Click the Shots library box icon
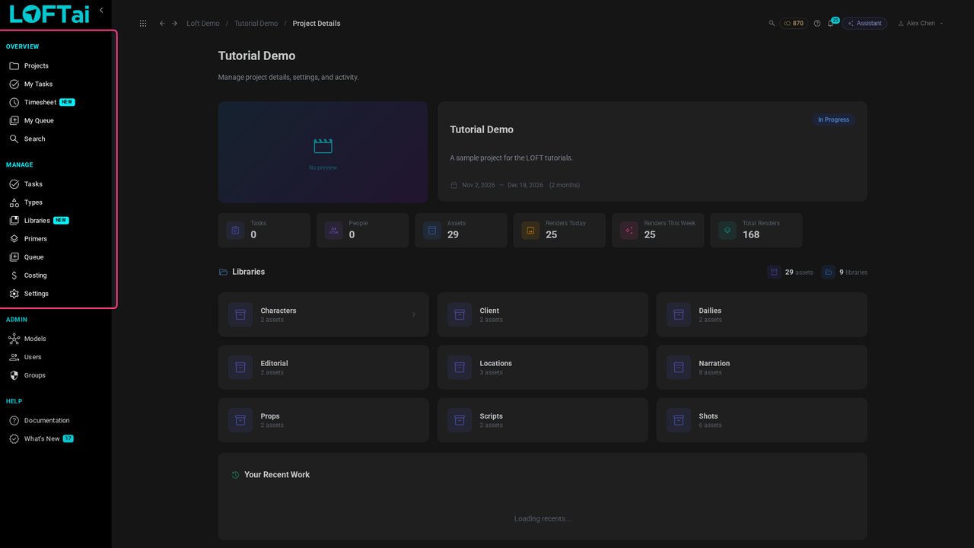The height and width of the screenshot is (548, 974). point(679,420)
